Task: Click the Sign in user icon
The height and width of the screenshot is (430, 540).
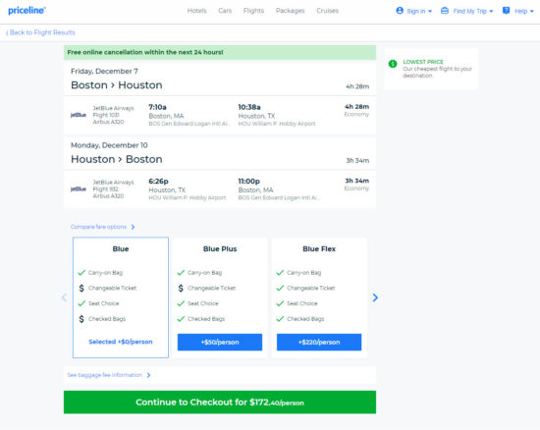Action: (x=400, y=11)
